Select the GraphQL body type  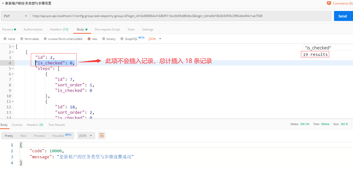(x=132, y=39)
